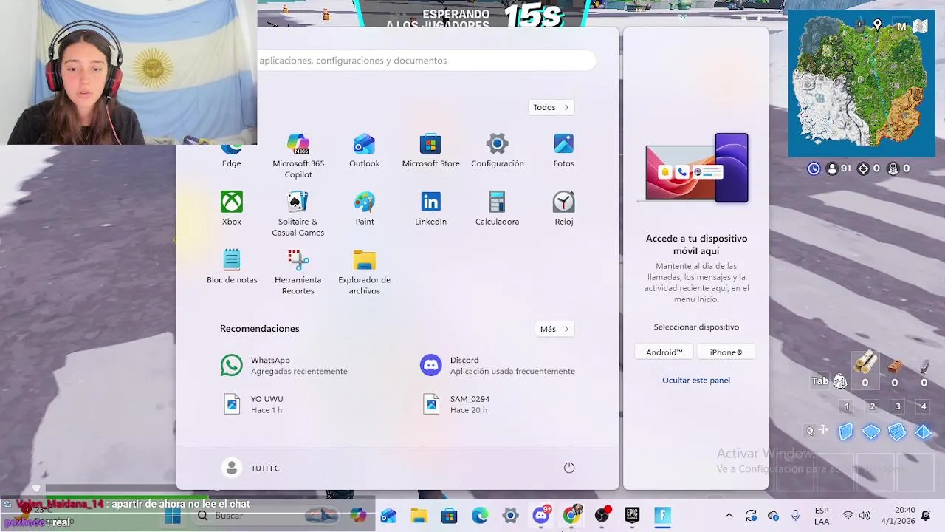945x532 pixels.
Task: Open the Outlook app tile
Action: (364, 151)
